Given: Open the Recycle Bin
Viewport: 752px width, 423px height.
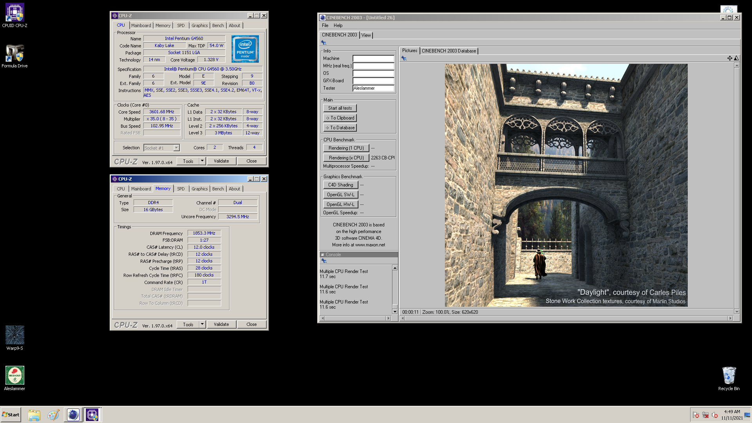Looking at the screenshot, I should 729,378.
